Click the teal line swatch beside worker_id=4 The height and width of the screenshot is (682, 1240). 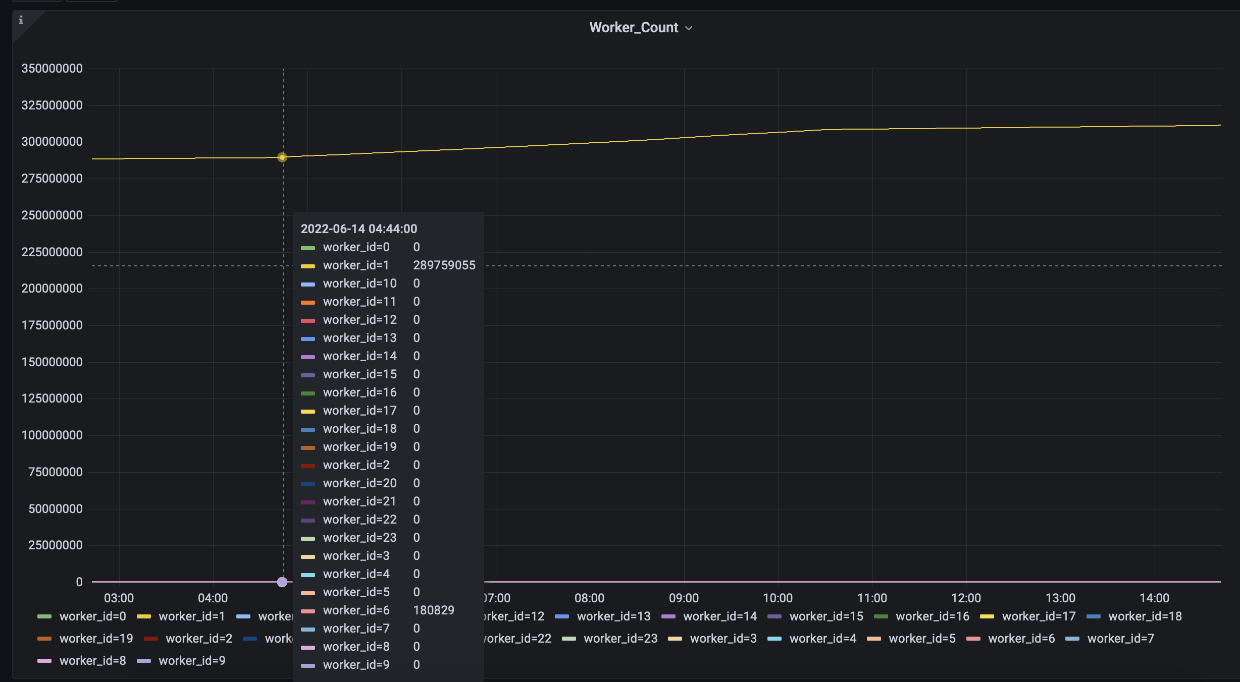click(774, 638)
